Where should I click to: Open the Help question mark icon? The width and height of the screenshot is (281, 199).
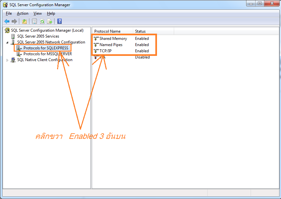[x=59, y=21]
